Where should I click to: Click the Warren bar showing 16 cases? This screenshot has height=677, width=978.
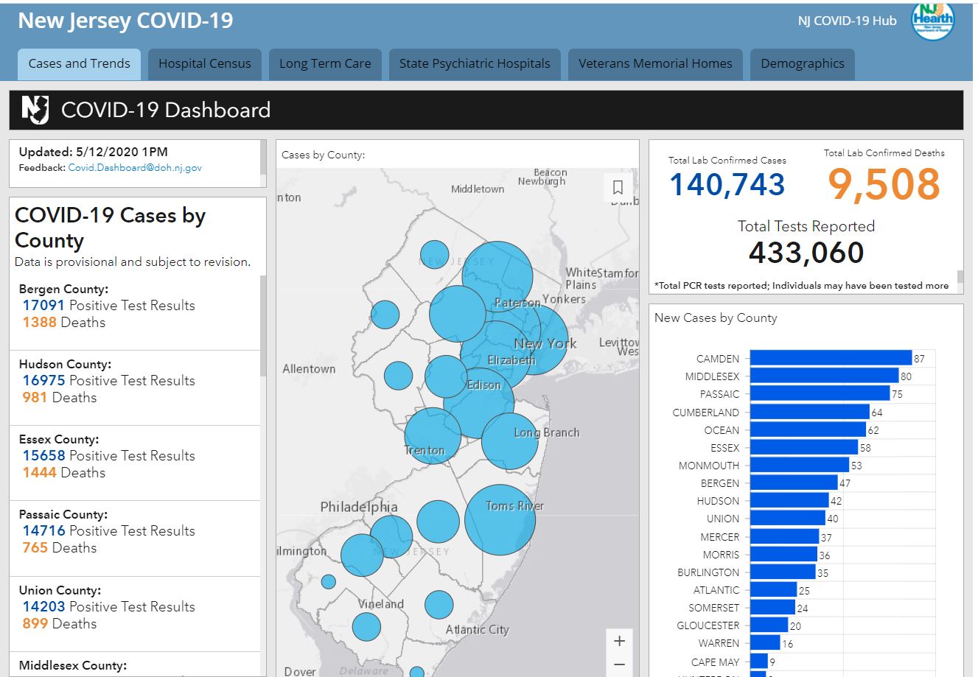pos(765,642)
